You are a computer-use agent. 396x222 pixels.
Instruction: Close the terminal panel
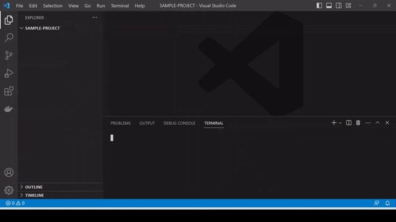pyautogui.click(x=387, y=123)
